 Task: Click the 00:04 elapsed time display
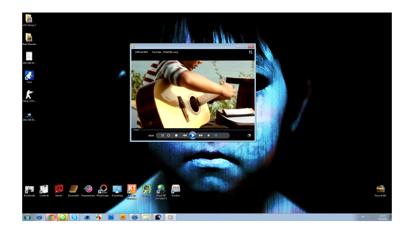(151, 136)
